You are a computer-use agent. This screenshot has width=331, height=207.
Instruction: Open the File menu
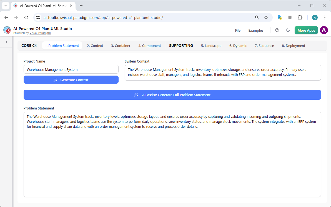[x=238, y=31]
